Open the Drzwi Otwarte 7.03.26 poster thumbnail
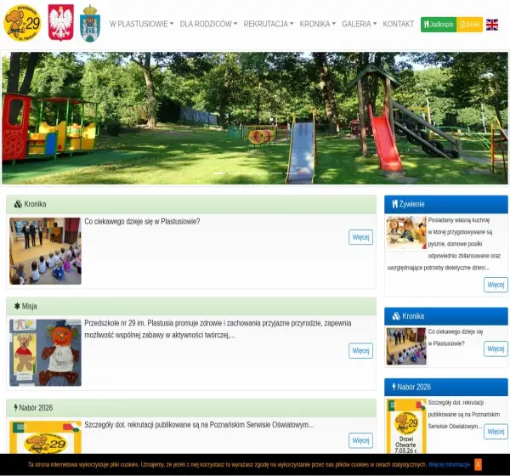 pos(406,426)
